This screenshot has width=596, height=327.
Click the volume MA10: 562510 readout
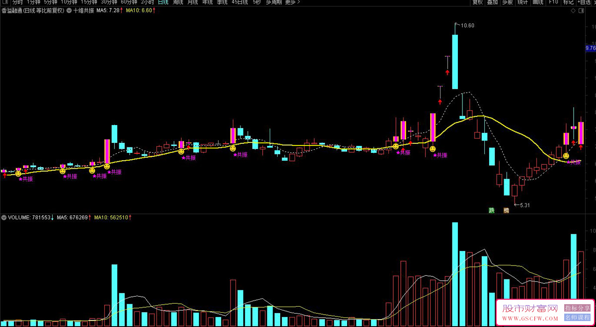tap(111, 217)
